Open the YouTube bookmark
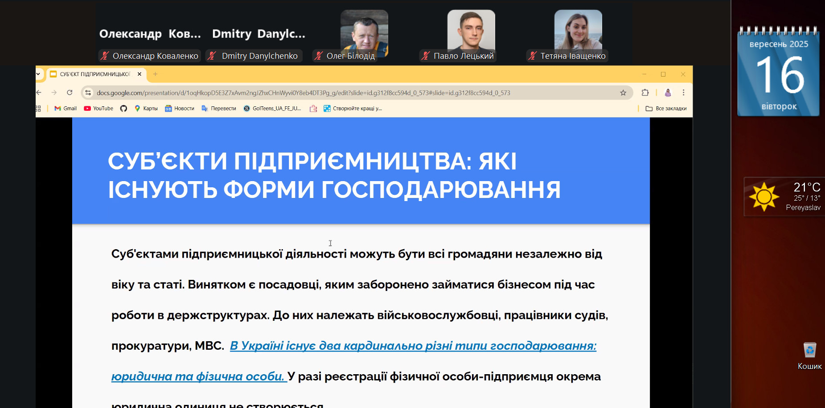Screen dimensions: 825x408 [99, 109]
